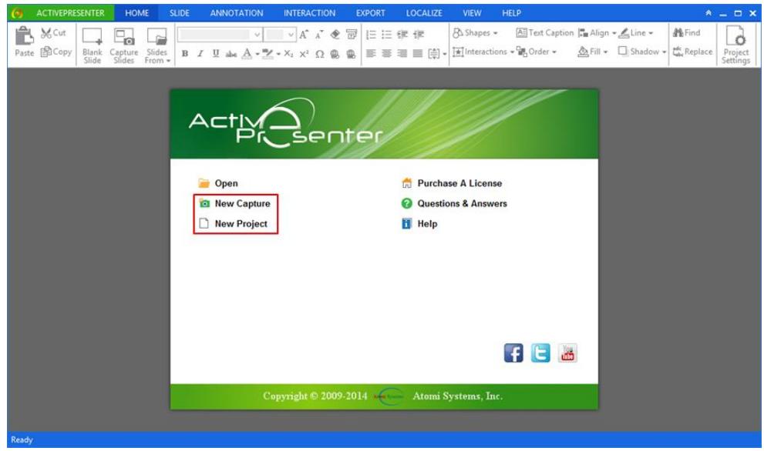Toggle bold formatting
The height and width of the screenshot is (451, 764).
pyautogui.click(x=185, y=54)
